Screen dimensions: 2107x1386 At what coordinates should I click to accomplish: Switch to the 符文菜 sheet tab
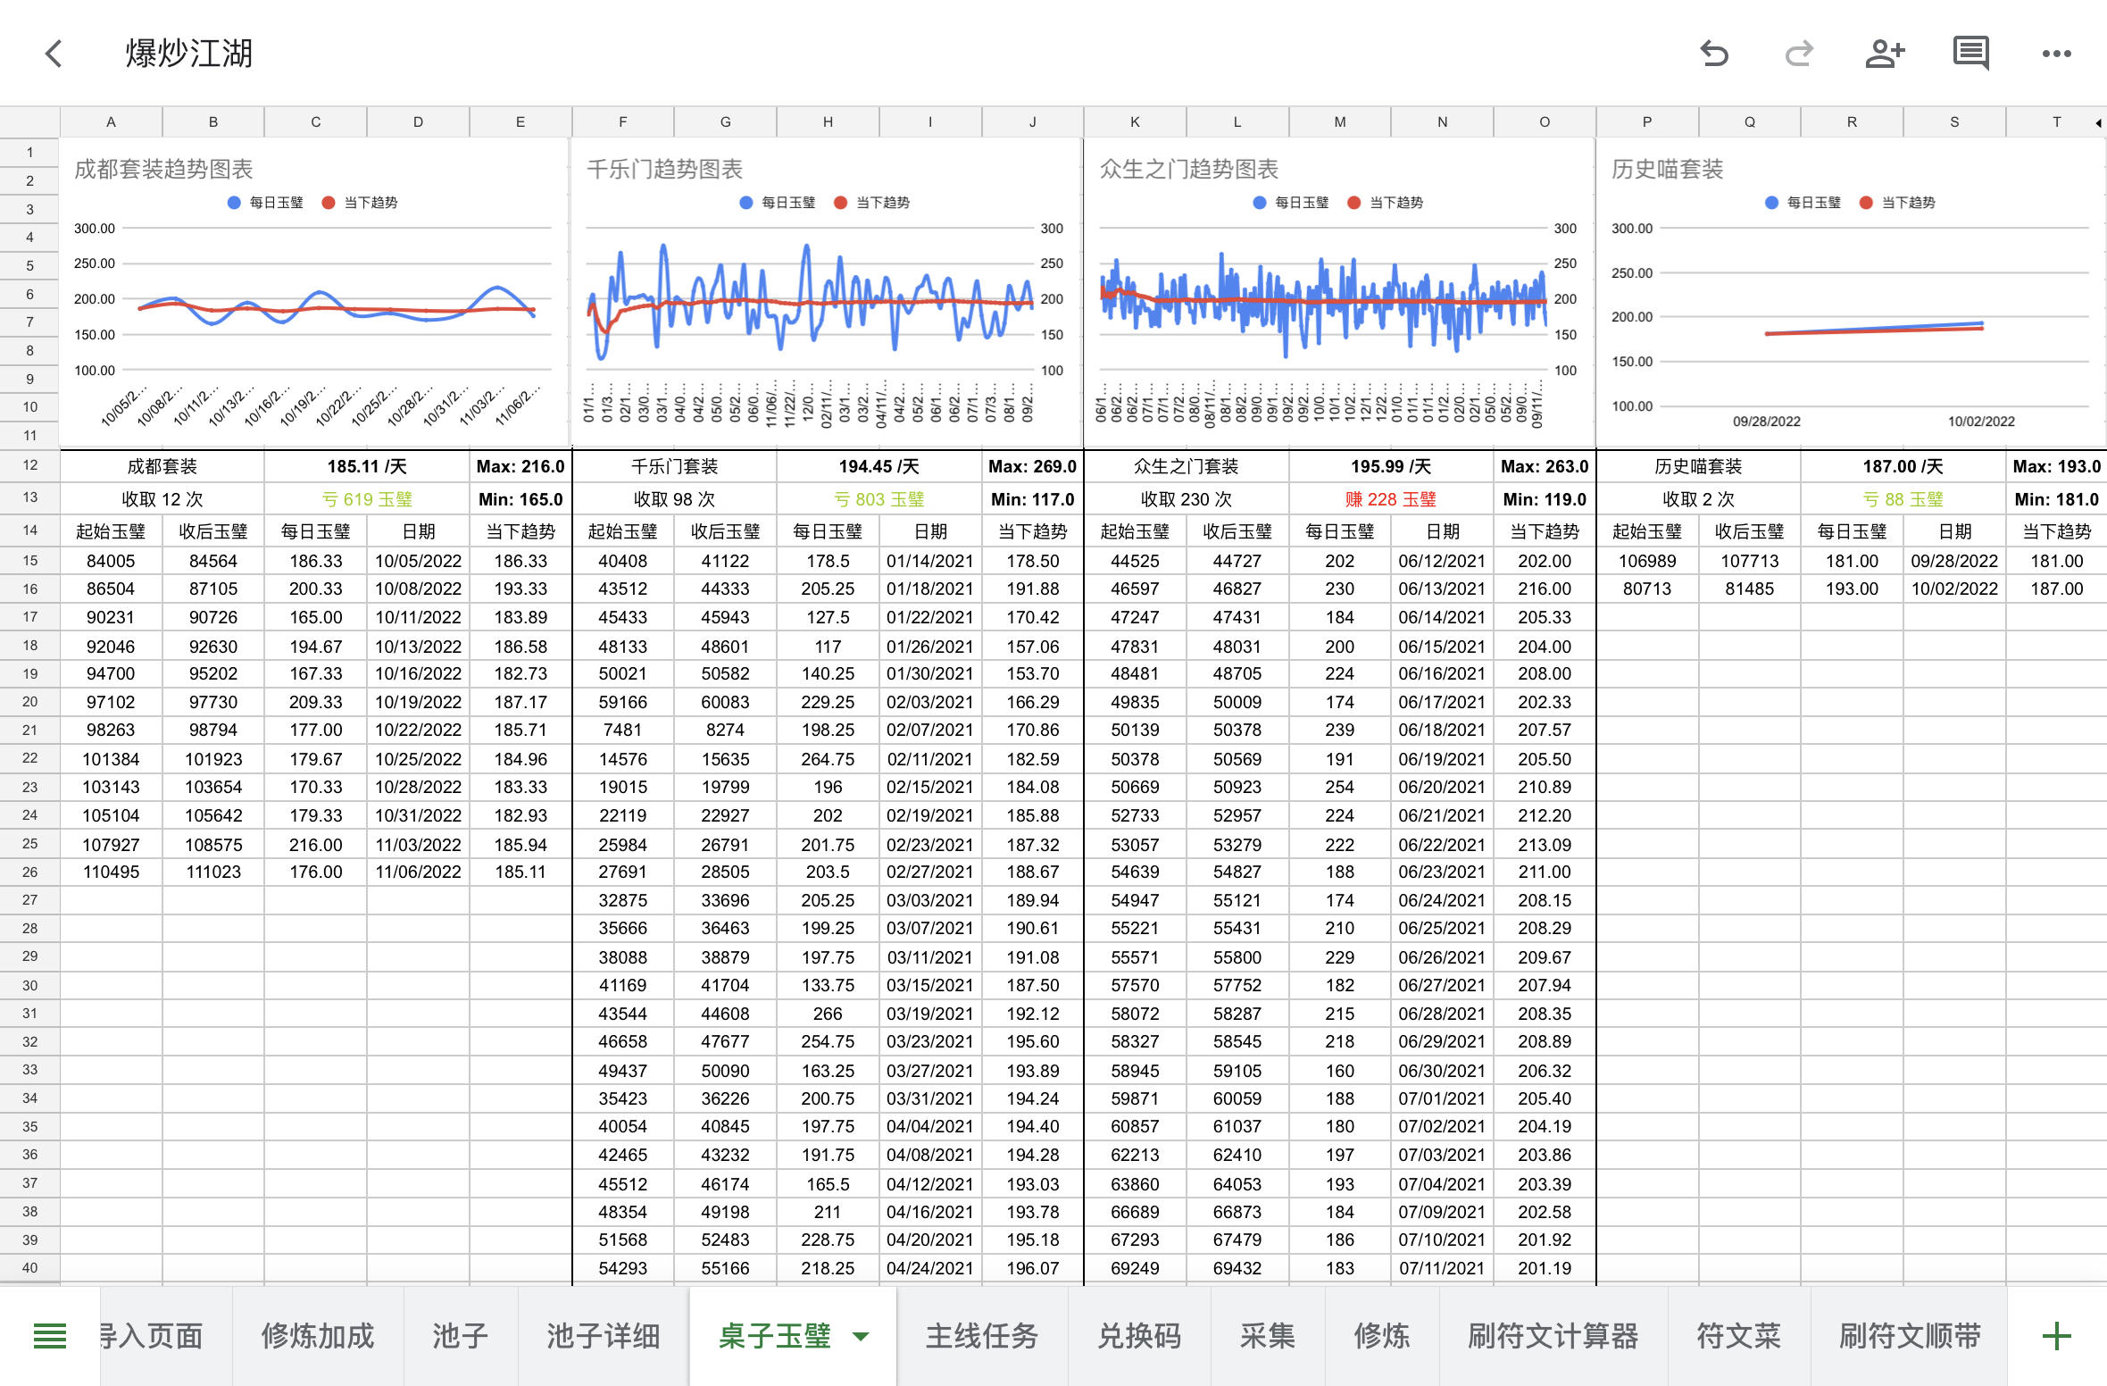click(x=1739, y=1336)
